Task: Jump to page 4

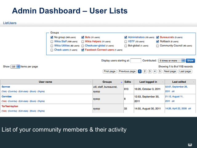Action: [155, 71]
